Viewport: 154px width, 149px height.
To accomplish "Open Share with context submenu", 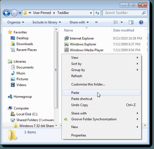I will pyautogui.click(x=101, y=113).
